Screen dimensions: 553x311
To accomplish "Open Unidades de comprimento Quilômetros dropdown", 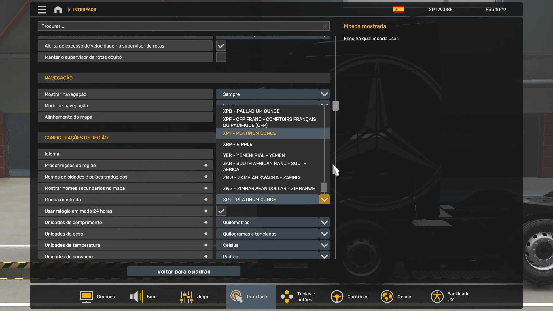I will 267,222.
